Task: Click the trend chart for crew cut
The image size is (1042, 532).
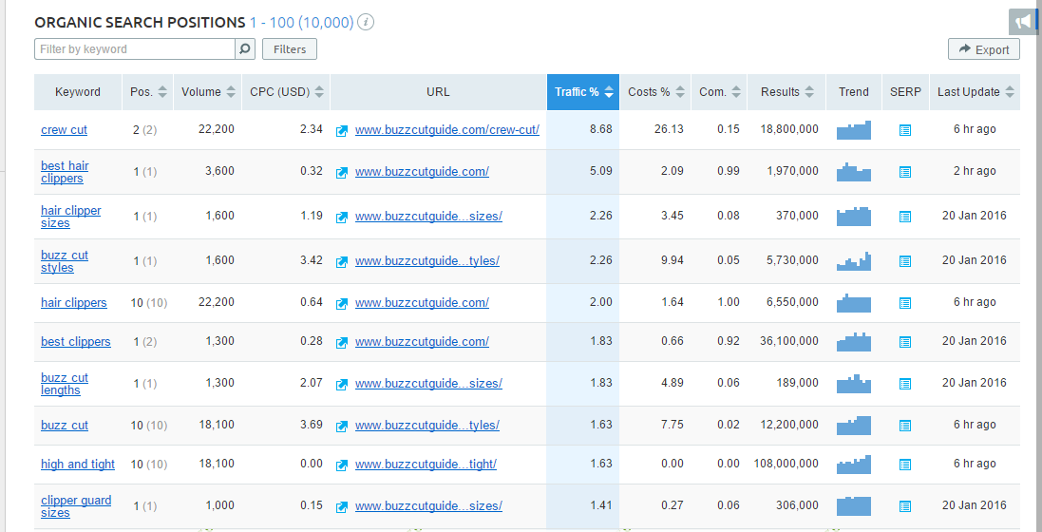Action: (x=853, y=130)
